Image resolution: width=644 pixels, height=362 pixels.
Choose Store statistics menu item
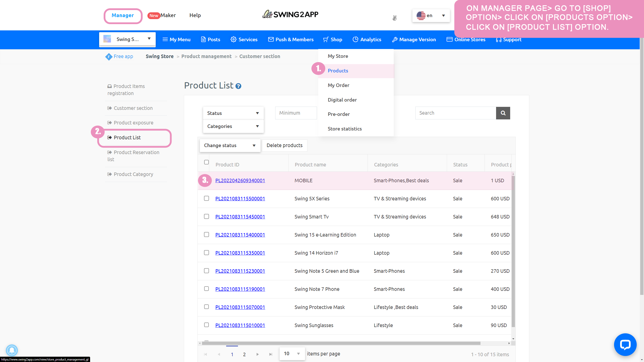(344, 129)
